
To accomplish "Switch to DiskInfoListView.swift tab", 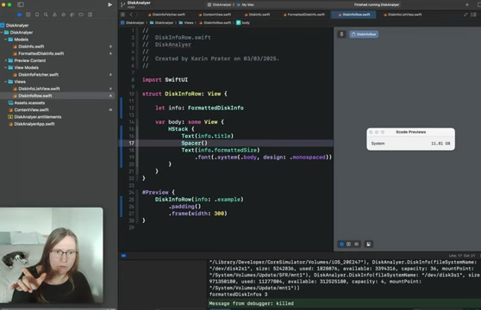I will coord(403,15).
